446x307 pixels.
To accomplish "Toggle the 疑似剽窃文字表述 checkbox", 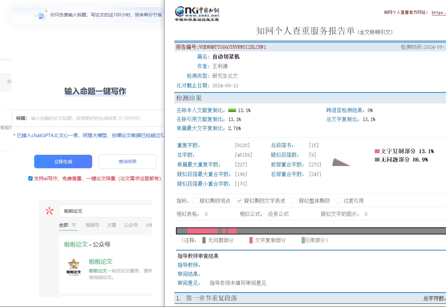I will [239, 201].
